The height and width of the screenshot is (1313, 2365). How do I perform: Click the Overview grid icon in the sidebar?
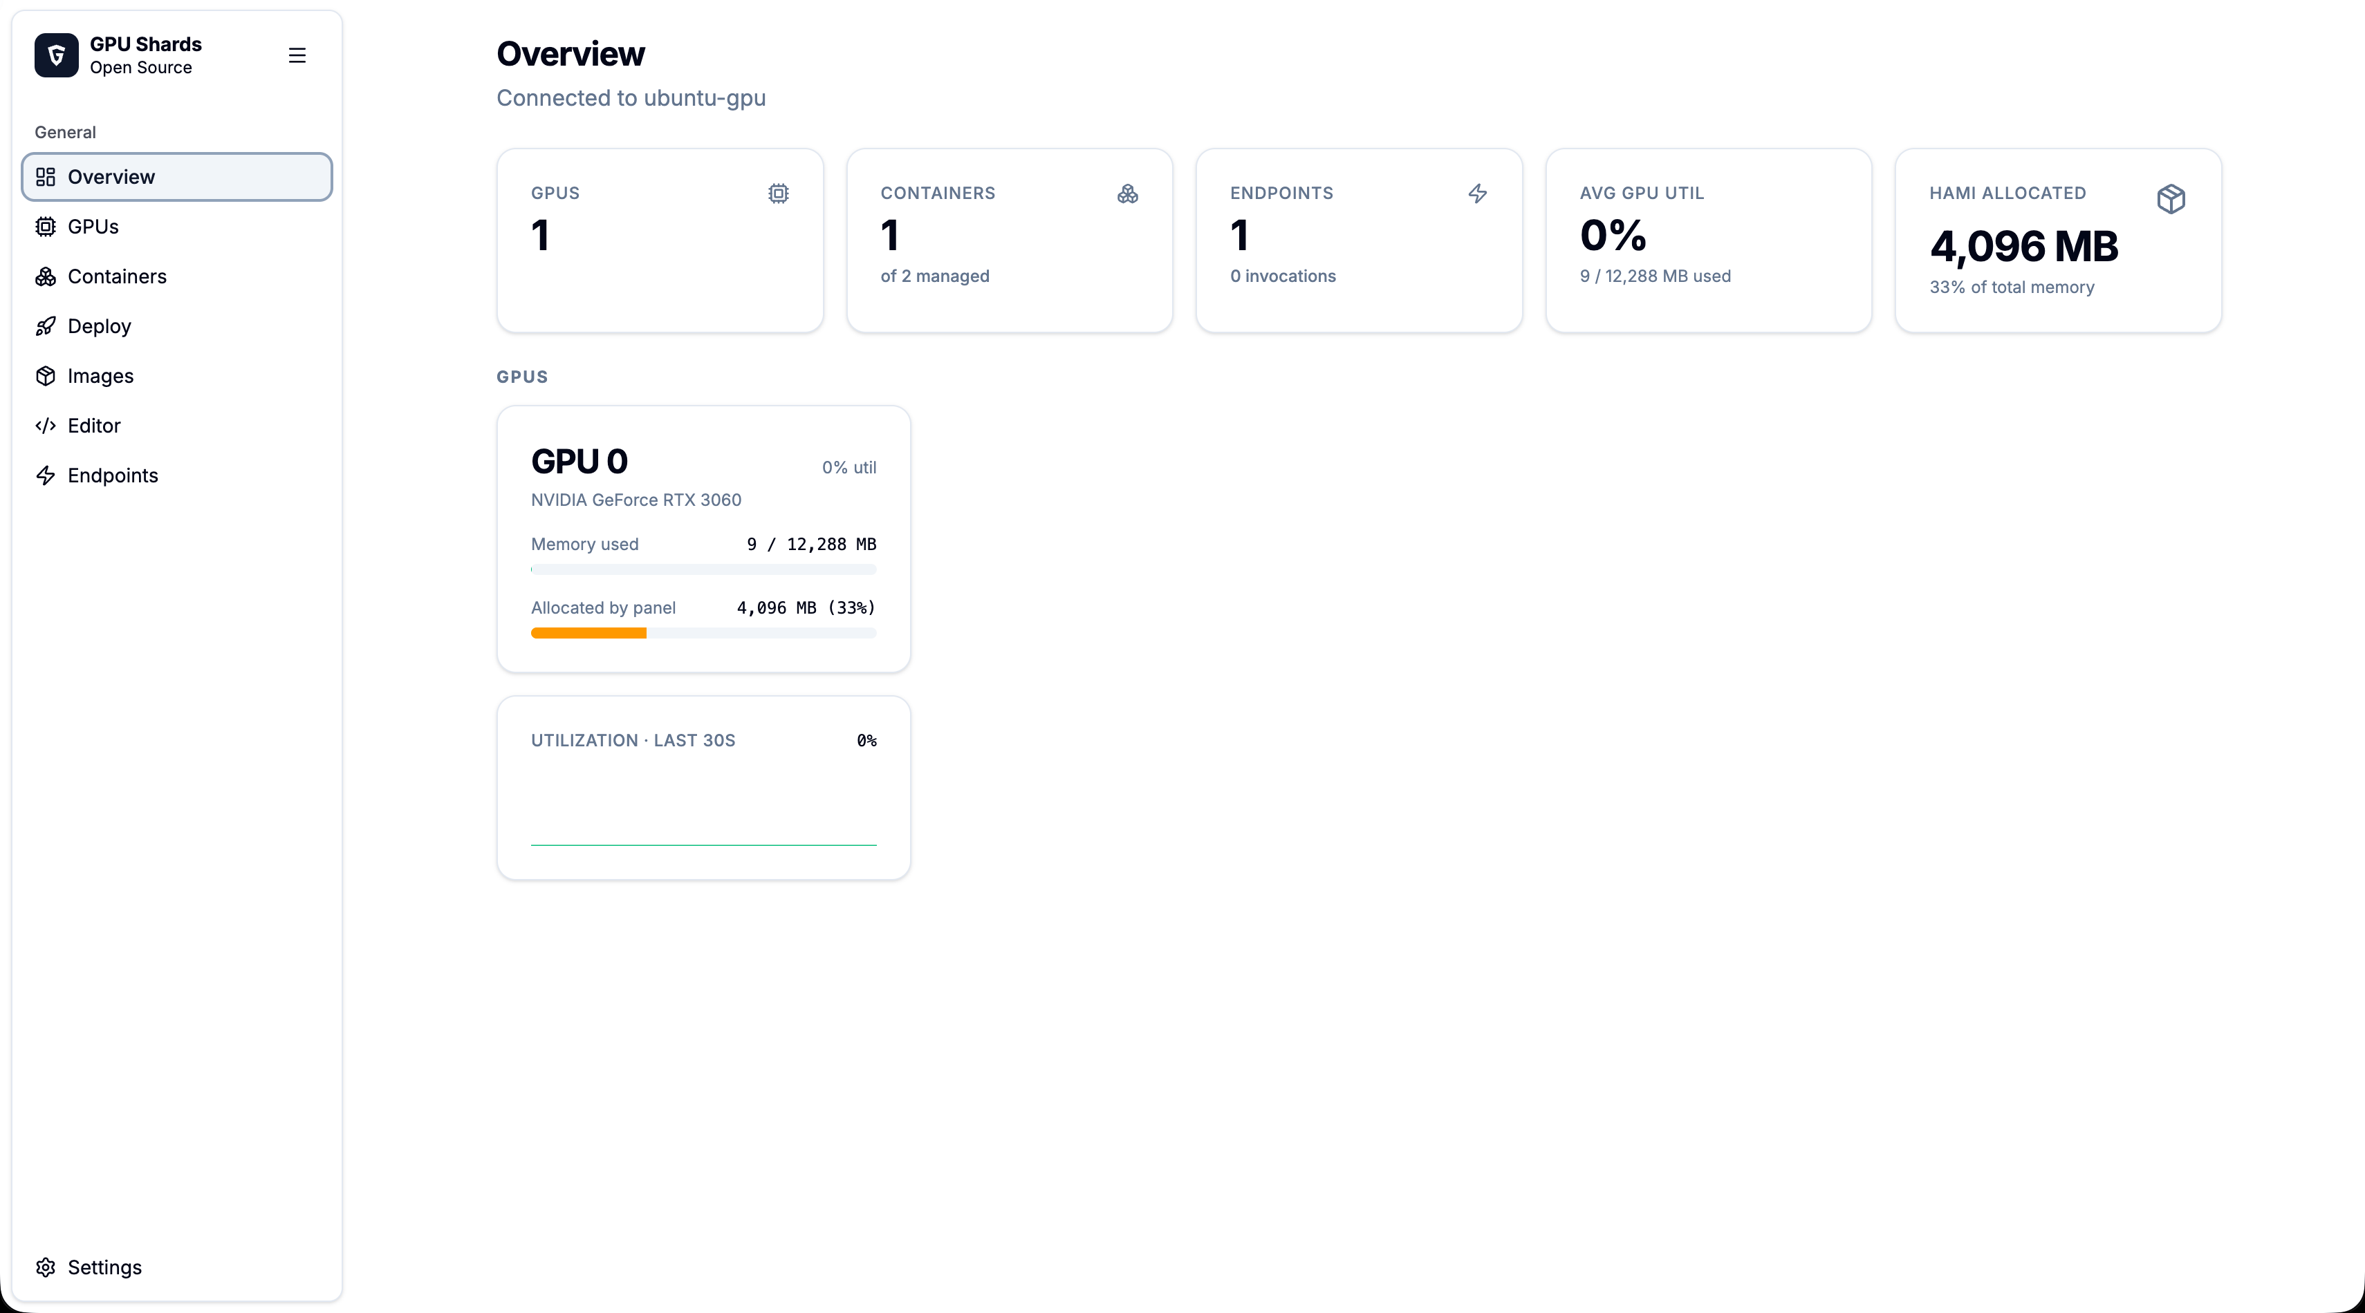[46, 177]
